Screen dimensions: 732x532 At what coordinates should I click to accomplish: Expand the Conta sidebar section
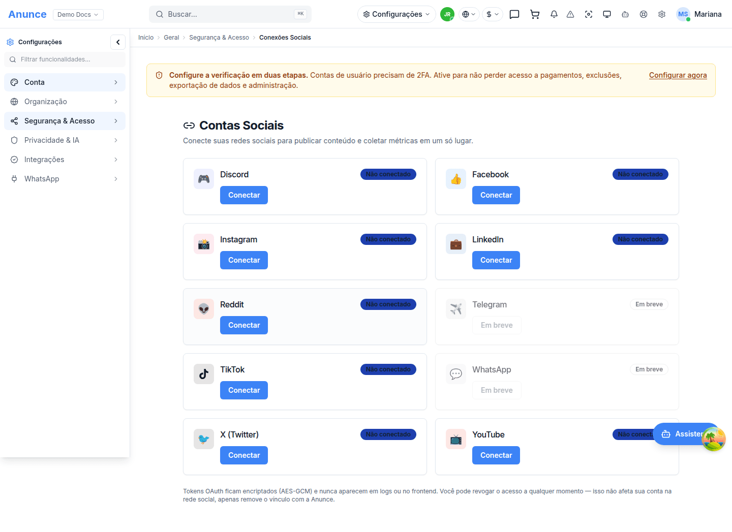[x=65, y=82]
